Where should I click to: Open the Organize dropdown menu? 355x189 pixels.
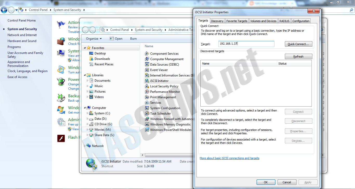tap(94, 39)
